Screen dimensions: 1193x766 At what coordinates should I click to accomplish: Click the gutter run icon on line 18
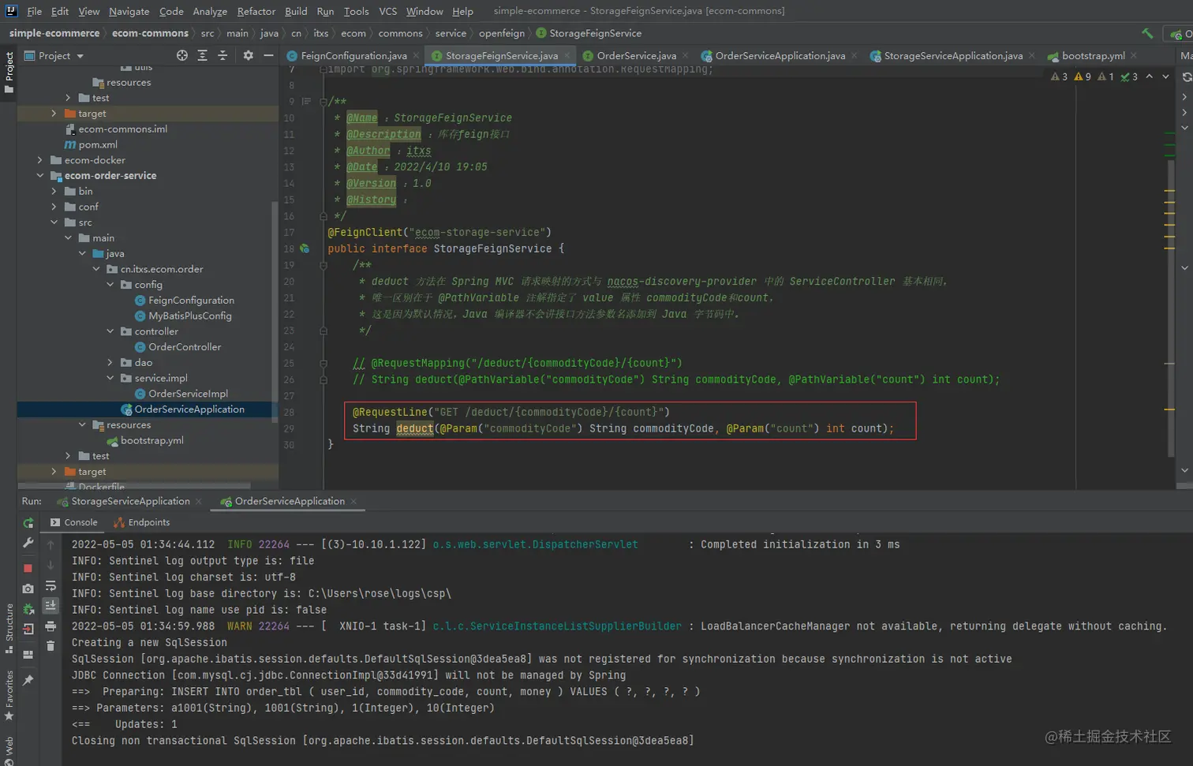[305, 248]
